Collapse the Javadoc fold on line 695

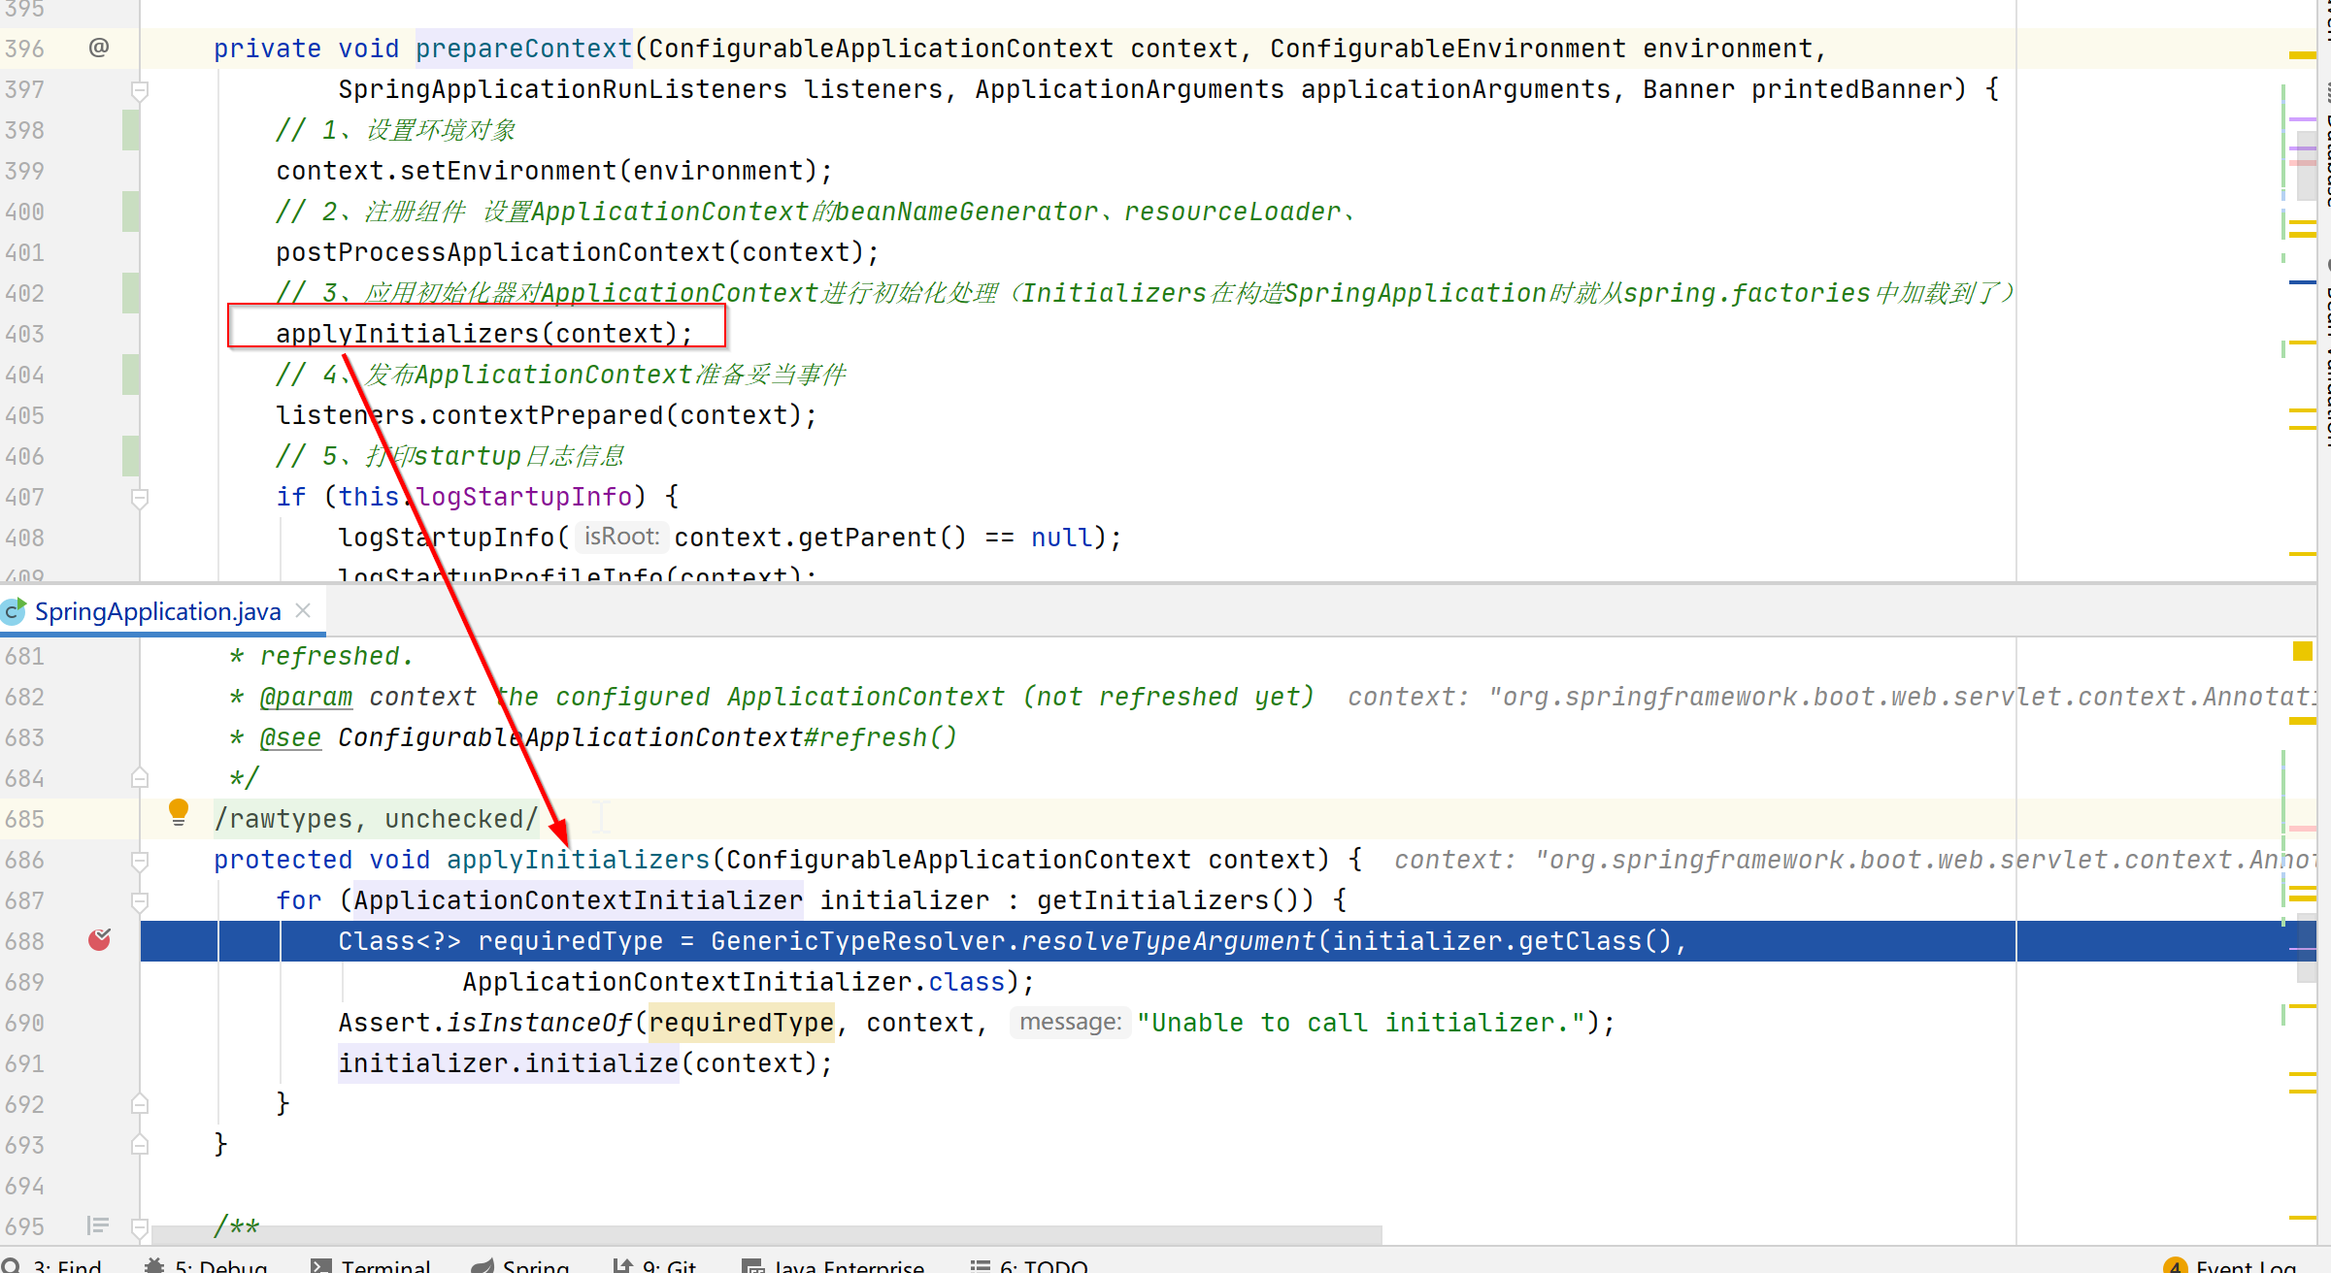140,1227
